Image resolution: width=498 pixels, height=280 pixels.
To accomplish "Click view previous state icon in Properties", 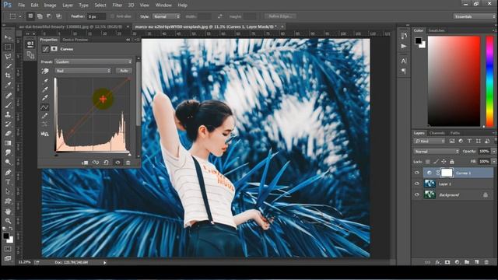I will pos(96,163).
